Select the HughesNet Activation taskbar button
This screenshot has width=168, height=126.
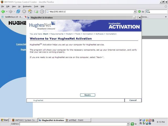point(51,120)
